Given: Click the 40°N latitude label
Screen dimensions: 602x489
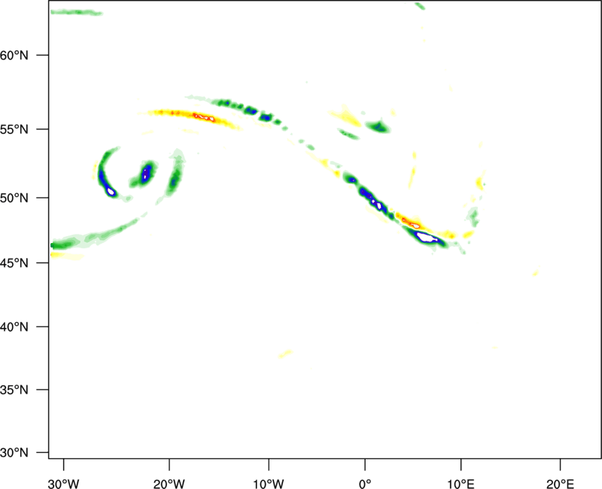Looking at the screenshot, I should coord(14,327).
